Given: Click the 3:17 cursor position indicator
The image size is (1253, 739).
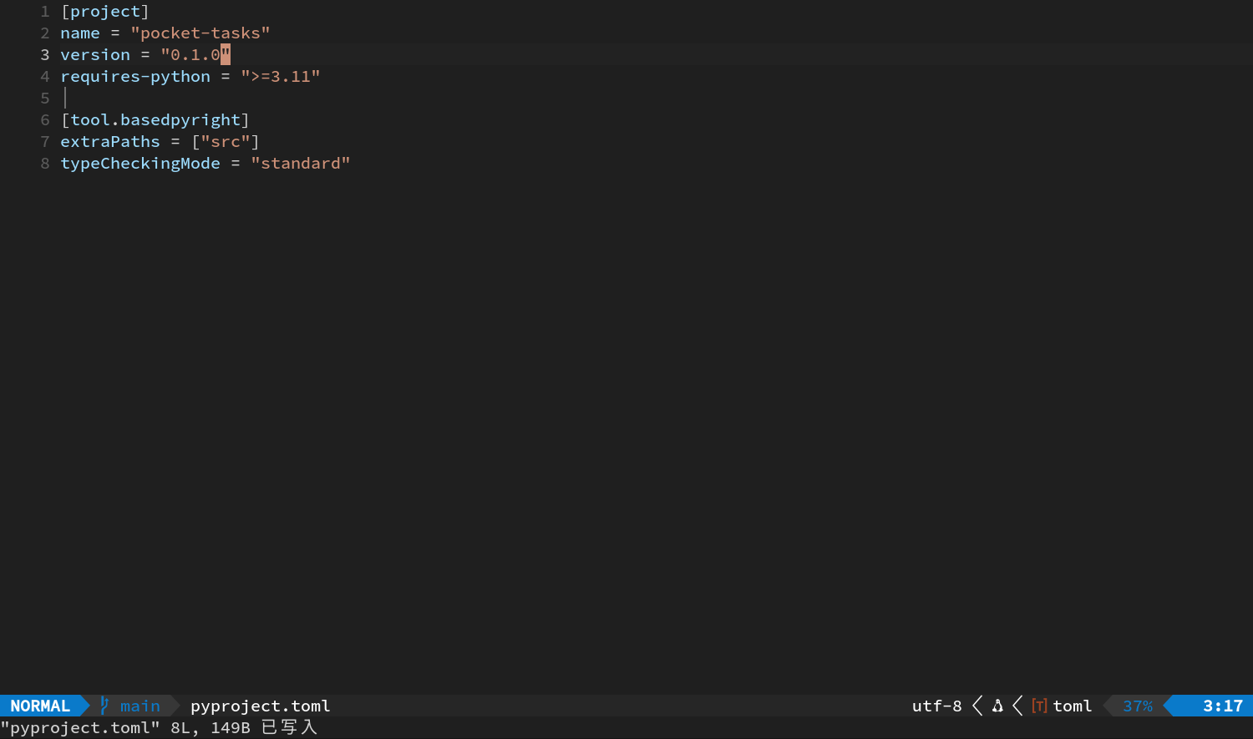Looking at the screenshot, I should click(1223, 706).
